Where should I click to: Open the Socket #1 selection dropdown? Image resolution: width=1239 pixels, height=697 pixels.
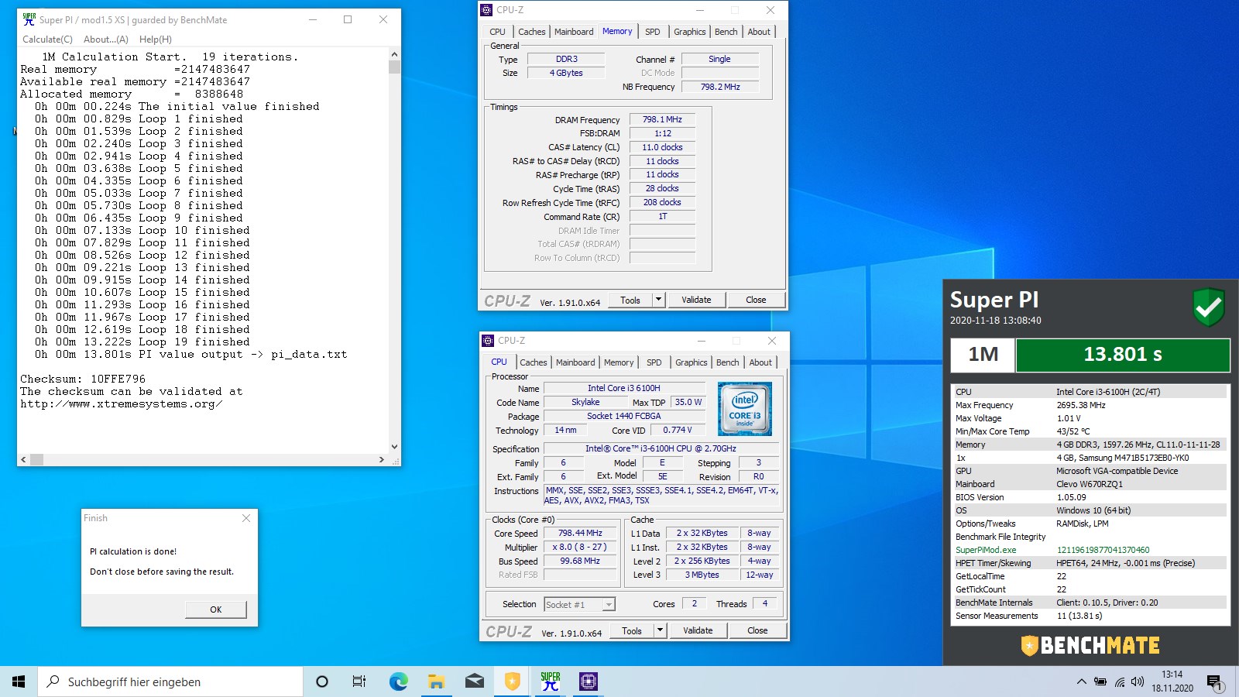579,605
